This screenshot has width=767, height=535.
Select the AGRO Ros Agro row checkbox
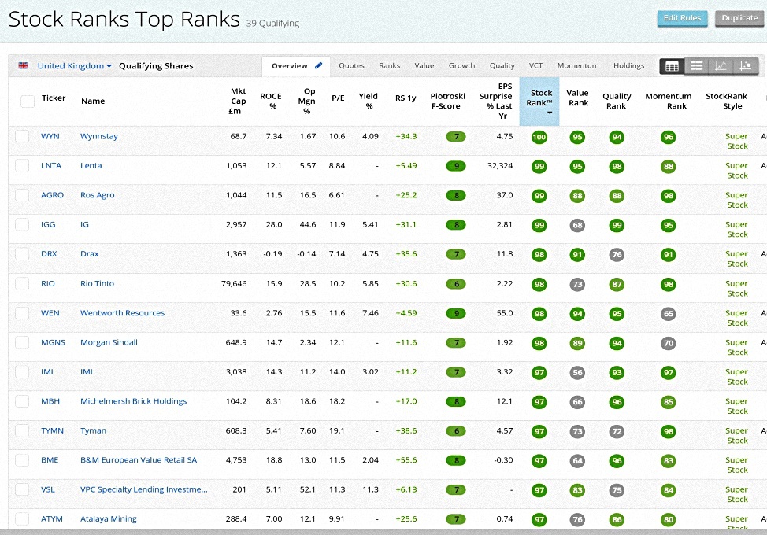[x=22, y=195]
